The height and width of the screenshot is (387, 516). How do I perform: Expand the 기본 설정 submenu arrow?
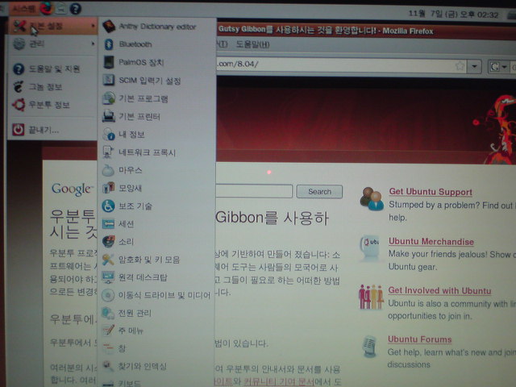[94, 26]
